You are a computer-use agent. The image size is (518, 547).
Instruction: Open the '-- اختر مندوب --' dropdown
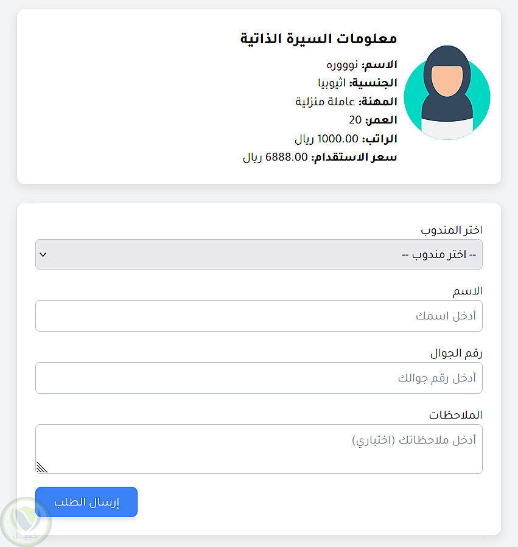click(259, 254)
